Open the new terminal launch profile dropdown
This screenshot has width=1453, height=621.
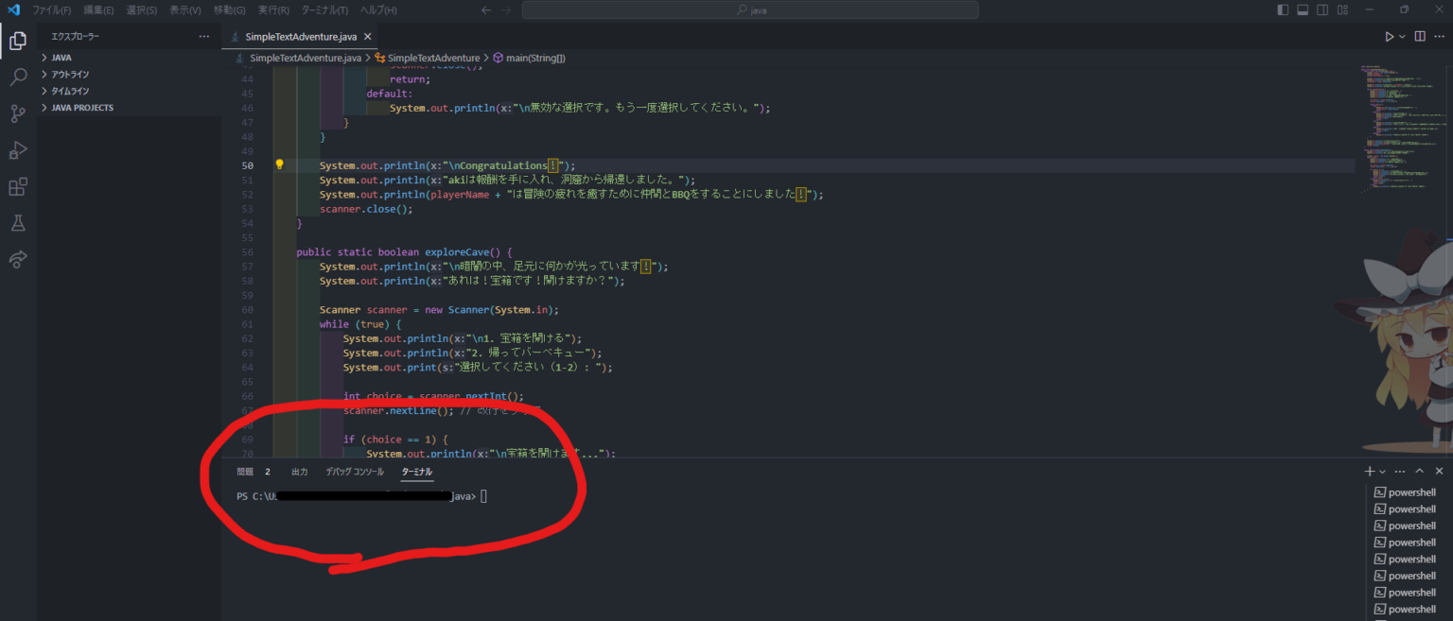click(x=1383, y=472)
